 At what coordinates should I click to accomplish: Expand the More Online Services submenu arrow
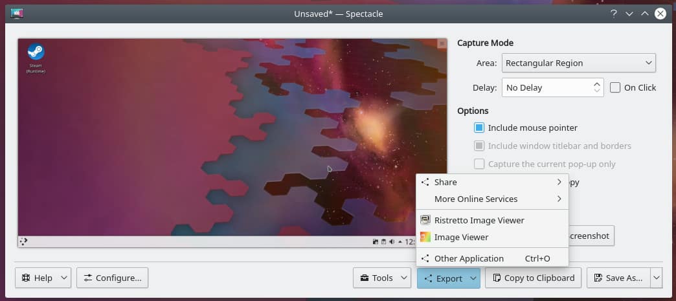click(559, 199)
